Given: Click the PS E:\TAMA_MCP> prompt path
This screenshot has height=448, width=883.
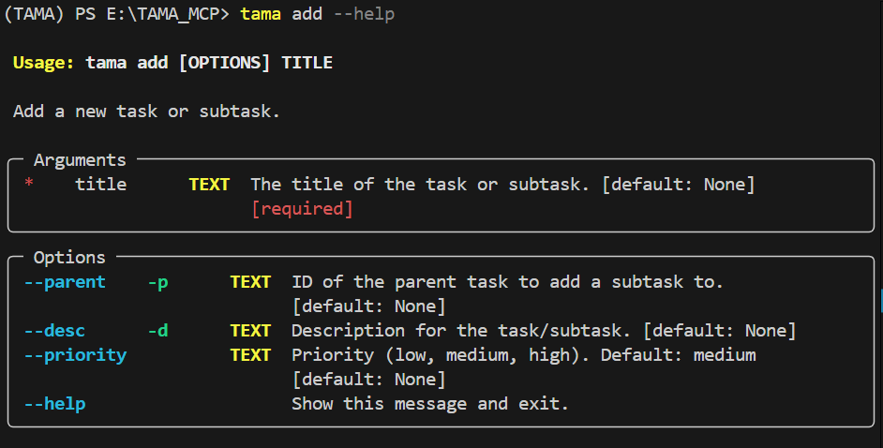Looking at the screenshot, I should coord(152,13).
